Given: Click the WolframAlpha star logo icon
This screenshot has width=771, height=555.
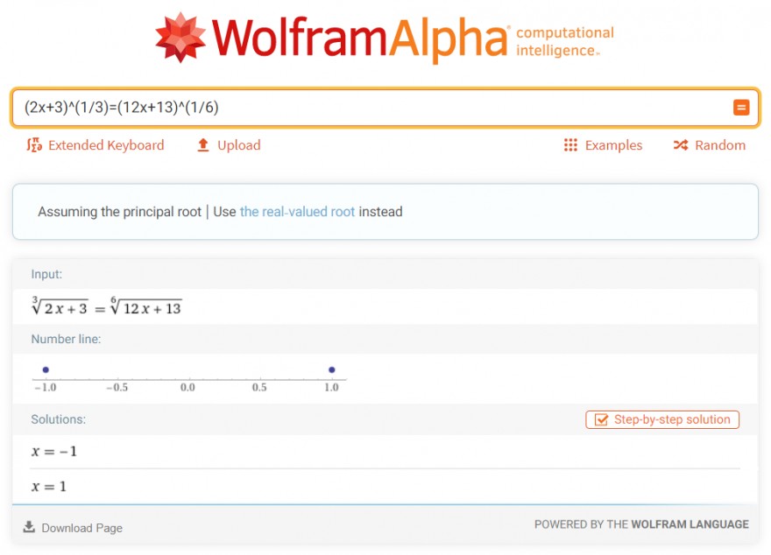Looking at the screenshot, I should pyautogui.click(x=180, y=38).
